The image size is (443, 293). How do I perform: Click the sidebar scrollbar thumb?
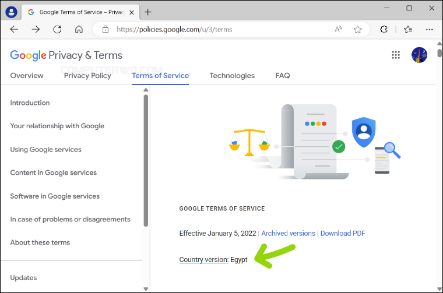146,160
